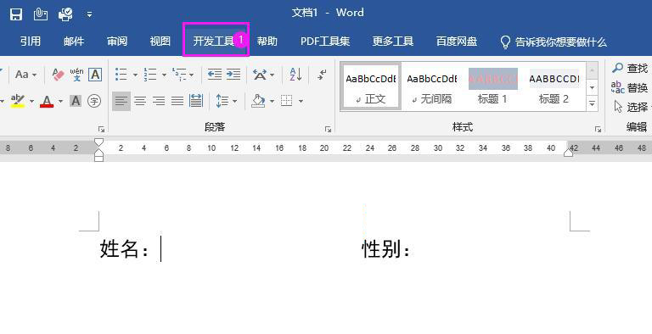Click the 告诉我你想要做什么 search box

(553, 42)
